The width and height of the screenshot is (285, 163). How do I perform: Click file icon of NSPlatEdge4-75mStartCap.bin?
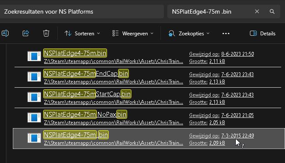click(34, 97)
